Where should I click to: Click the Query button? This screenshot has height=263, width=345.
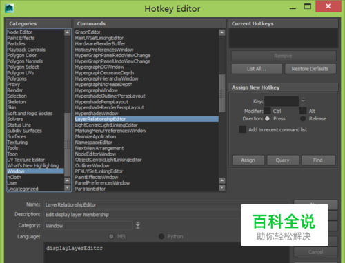click(x=283, y=160)
